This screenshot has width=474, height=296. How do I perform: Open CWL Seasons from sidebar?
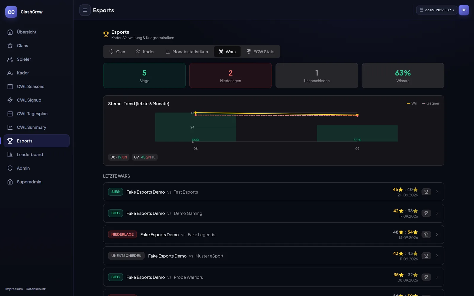(36, 86)
